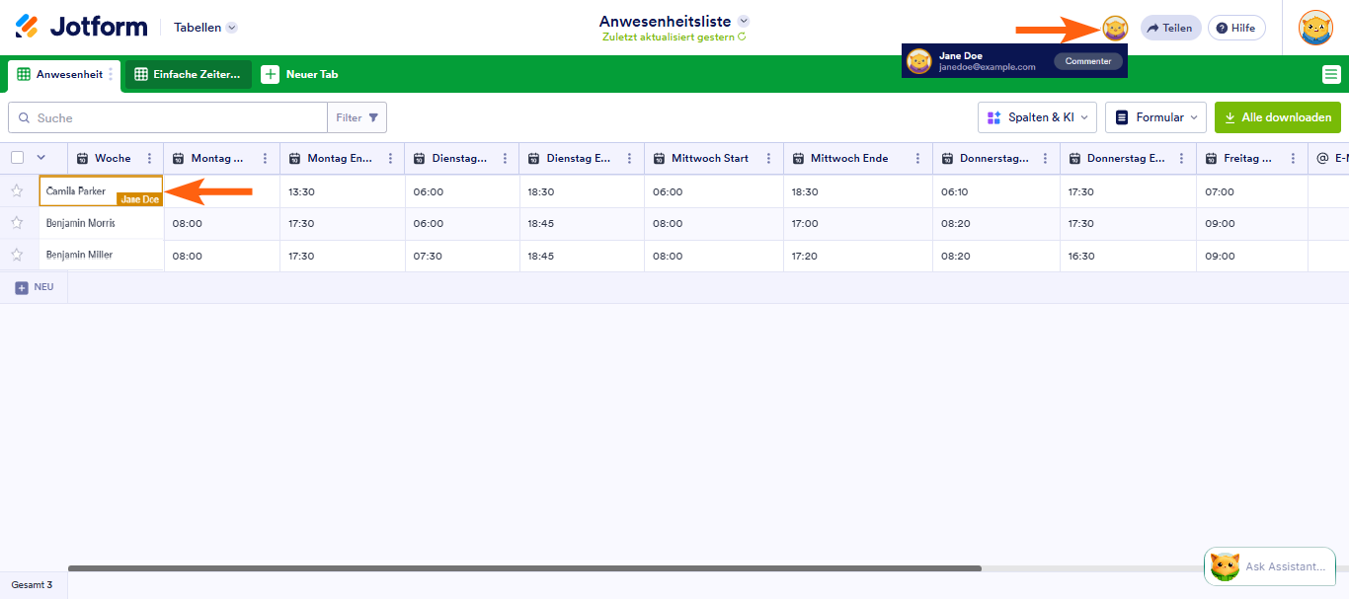Tick the select all rows checkbox
1349x599 pixels.
tap(17, 158)
